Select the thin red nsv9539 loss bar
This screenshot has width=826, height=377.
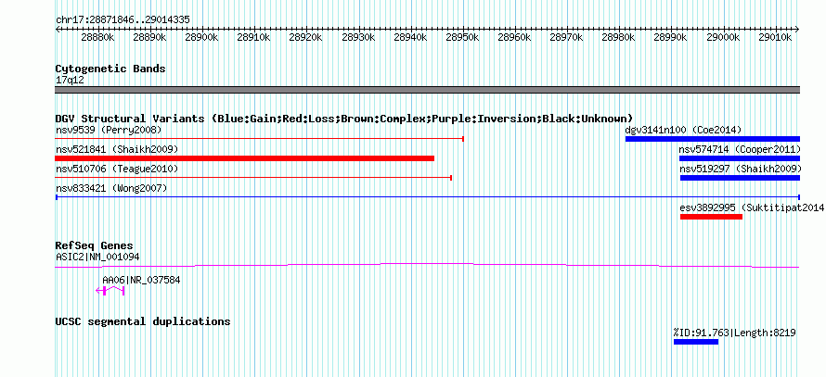pos(259,139)
